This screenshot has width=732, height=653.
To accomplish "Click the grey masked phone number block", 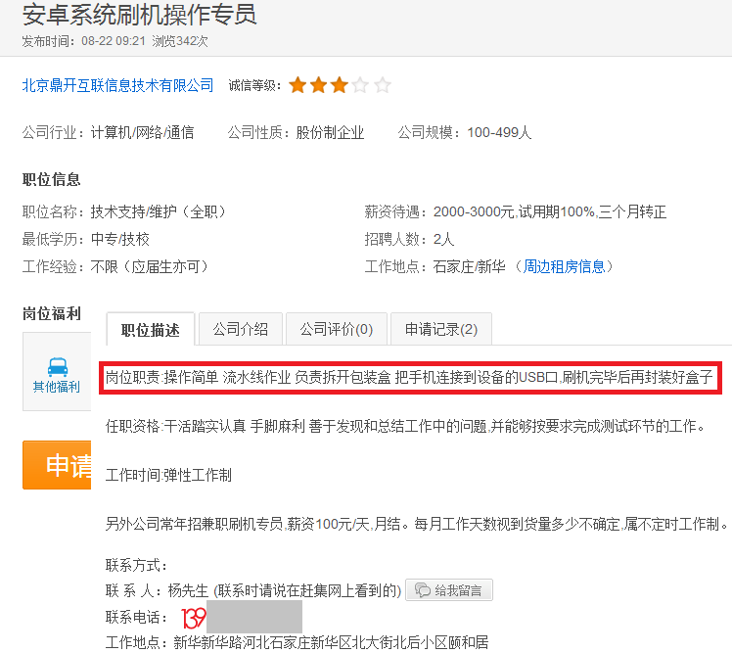I will click(254, 617).
